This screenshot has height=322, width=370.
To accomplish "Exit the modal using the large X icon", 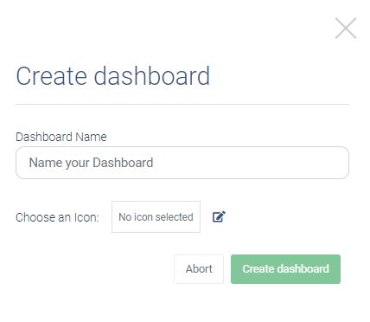I will pyautogui.click(x=346, y=28).
